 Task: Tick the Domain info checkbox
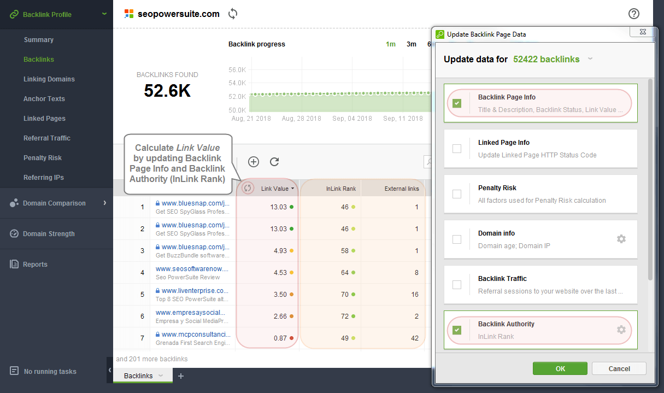point(457,239)
